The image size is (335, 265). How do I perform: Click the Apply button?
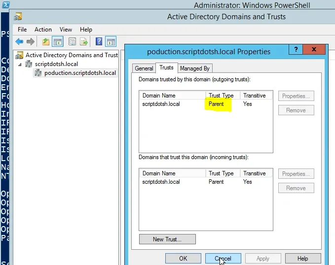coord(263,259)
